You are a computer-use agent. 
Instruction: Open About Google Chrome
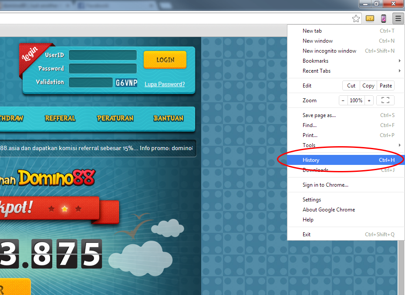click(346, 210)
